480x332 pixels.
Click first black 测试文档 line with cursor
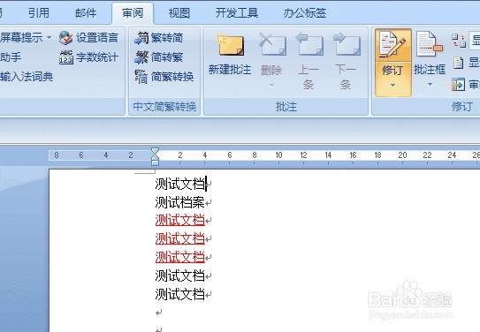pyautogui.click(x=179, y=184)
